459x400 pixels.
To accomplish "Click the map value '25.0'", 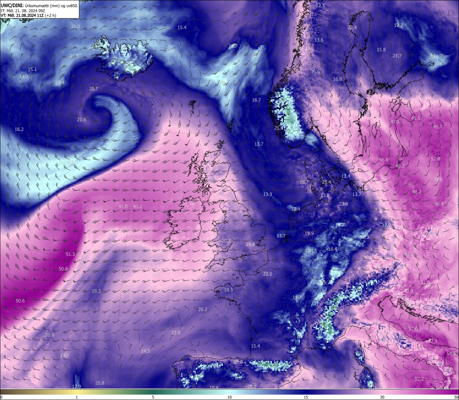I will coord(238,362).
